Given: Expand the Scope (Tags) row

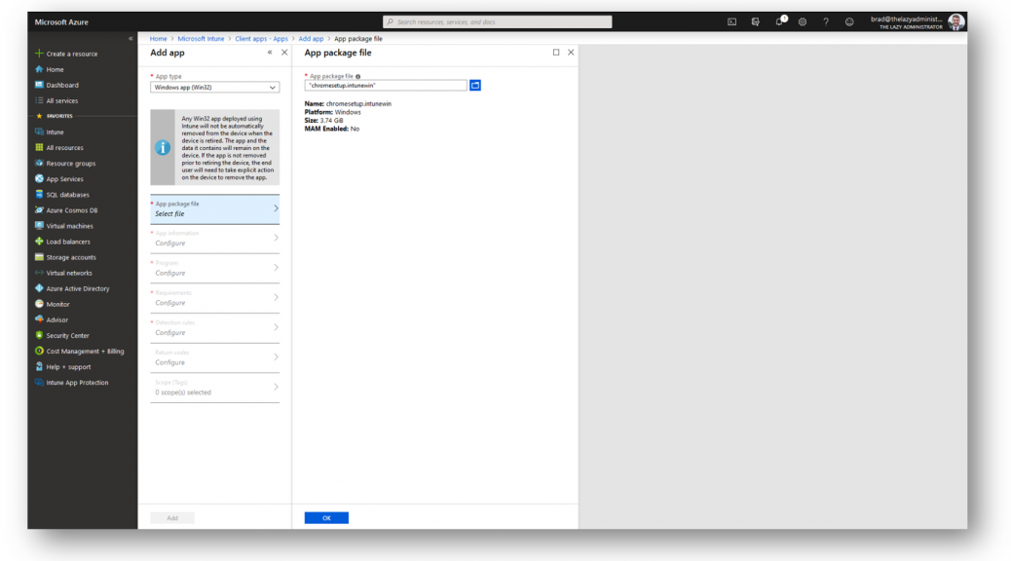Looking at the screenshot, I should [x=214, y=388].
